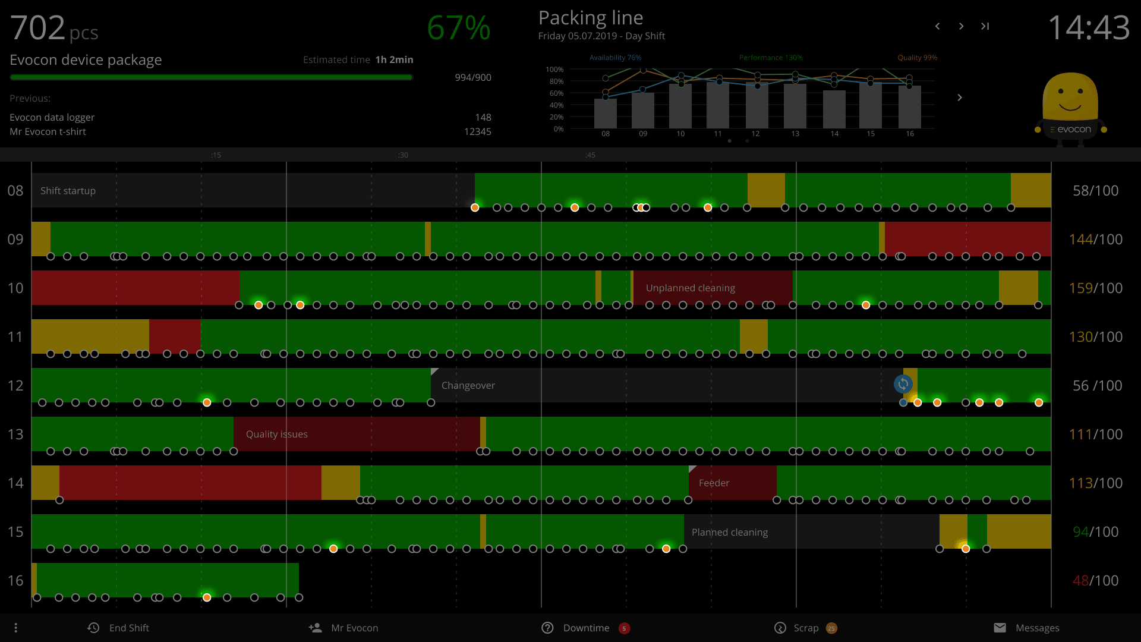The height and width of the screenshot is (642, 1141).
Task: Click the 130/100 hour 11 total
Action: [1095, 336]
